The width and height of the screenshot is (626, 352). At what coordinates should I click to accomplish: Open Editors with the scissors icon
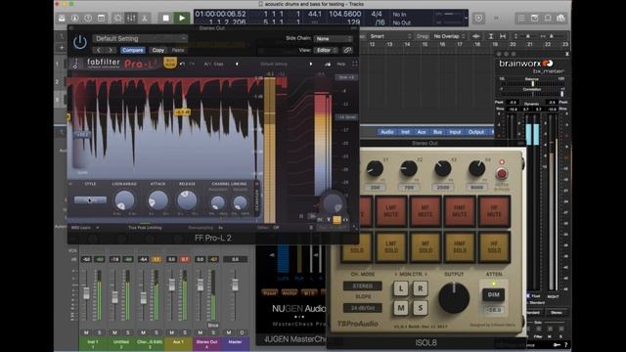(x=145, y=18)
